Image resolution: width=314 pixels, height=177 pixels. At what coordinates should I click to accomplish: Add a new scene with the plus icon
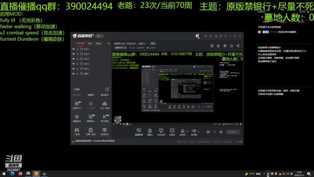coord(109,44)
